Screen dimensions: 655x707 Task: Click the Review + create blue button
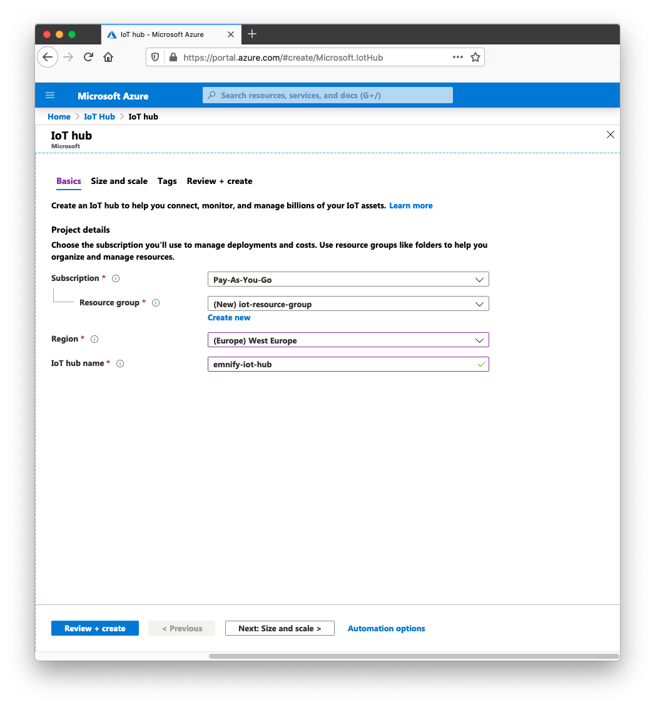click(94, 628)
